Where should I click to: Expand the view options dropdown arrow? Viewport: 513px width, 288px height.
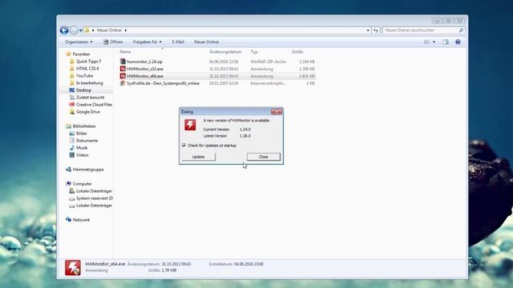434,42
